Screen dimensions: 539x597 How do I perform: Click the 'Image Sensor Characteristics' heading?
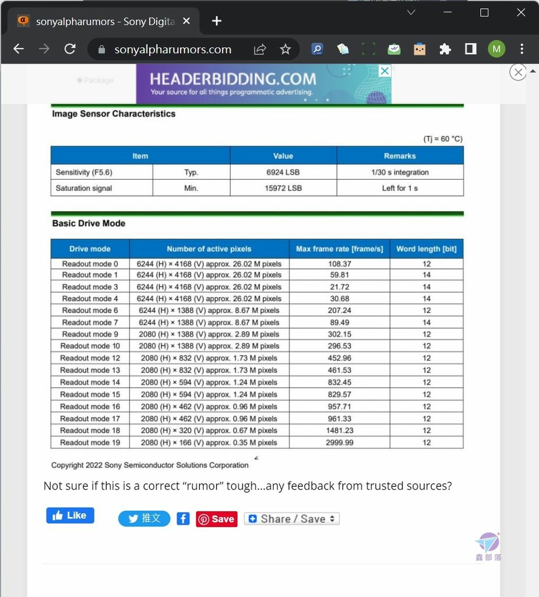(x=114, y=114)
